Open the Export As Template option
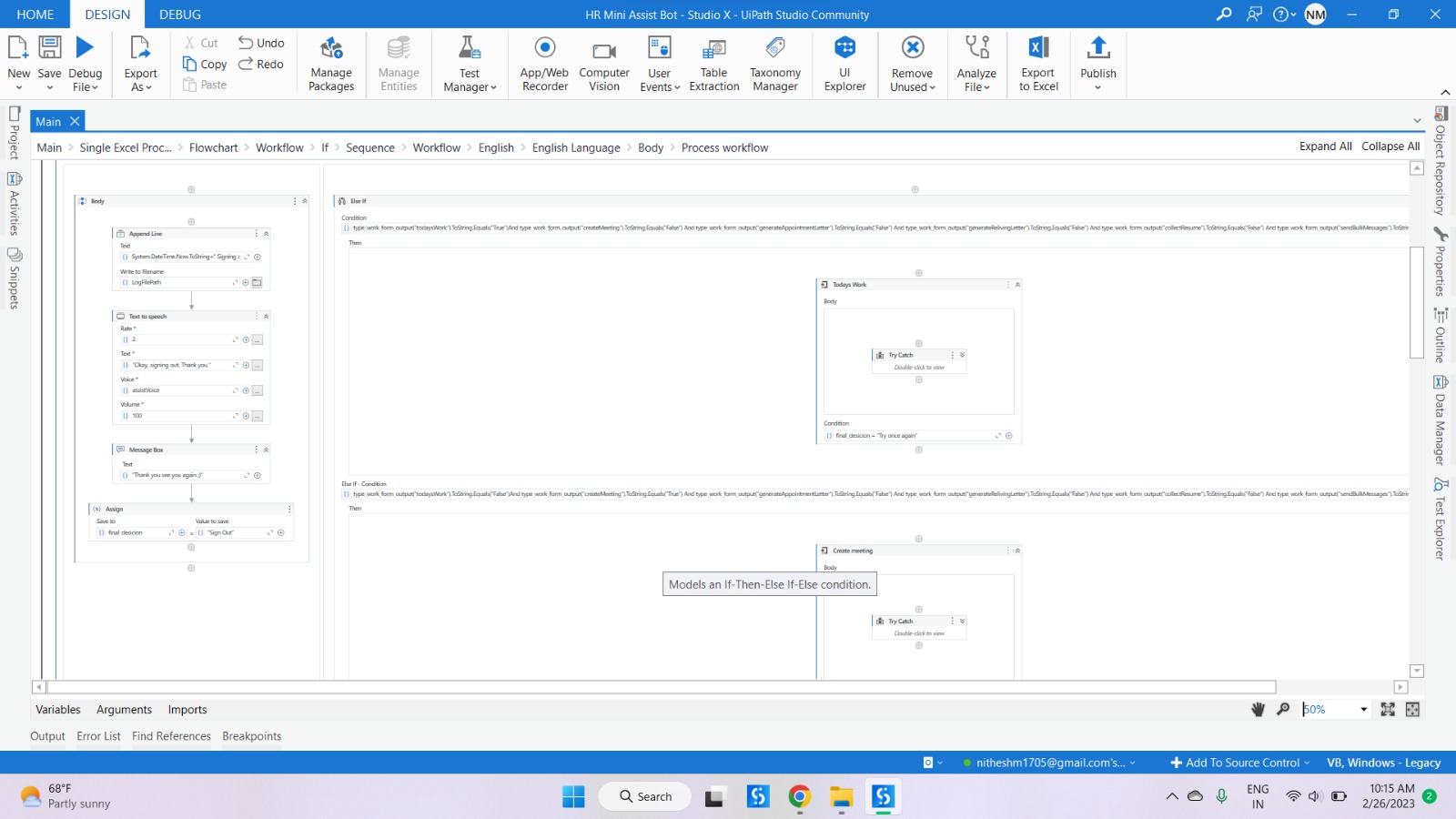The width and height of the screenshot is (1456, 819). coord(140,64)
